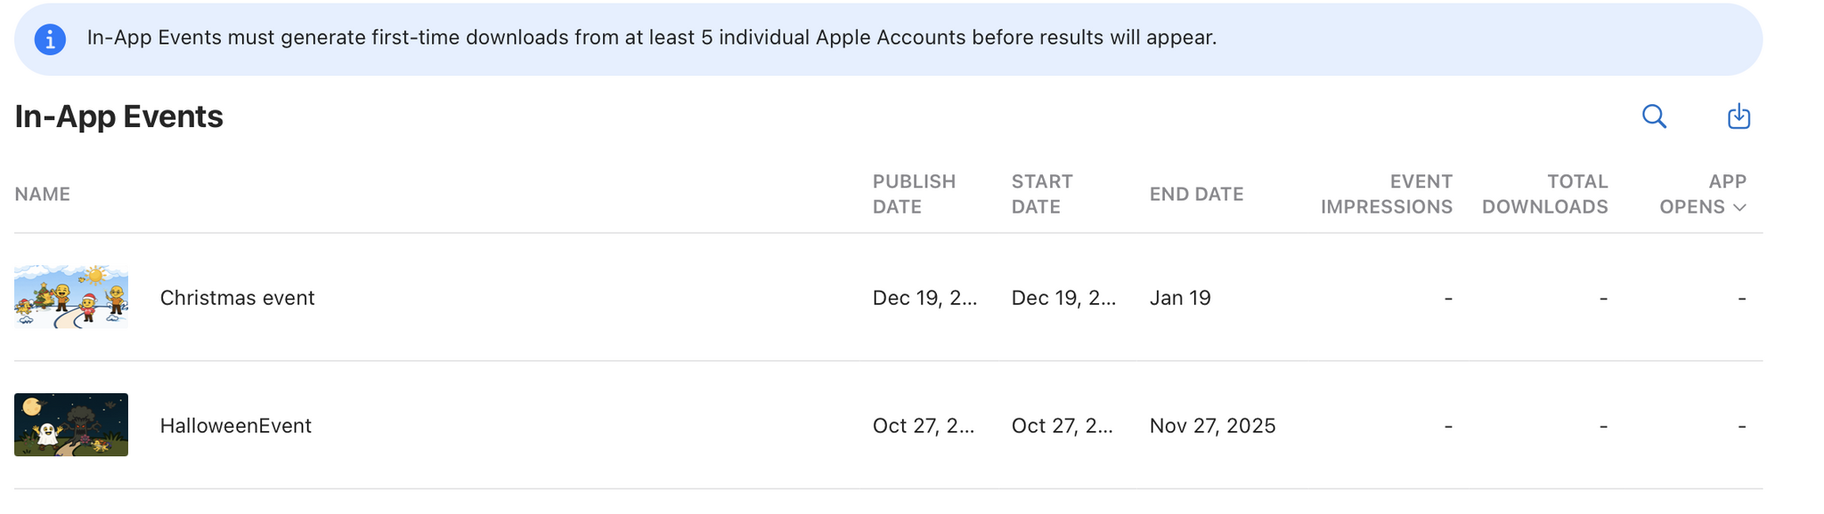Select the HalloweenEvent name

(236, 426)
